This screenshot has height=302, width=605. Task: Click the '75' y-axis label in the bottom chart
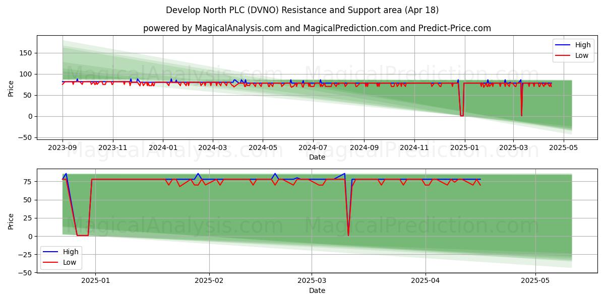point(29,182)
